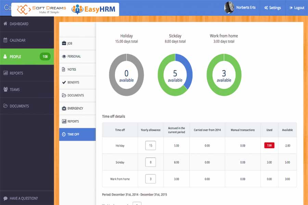The width and height of the screenshot is (308, 205).
Task: Click the Holiday 15.00 days total label
Action: (x=127, y=41)
